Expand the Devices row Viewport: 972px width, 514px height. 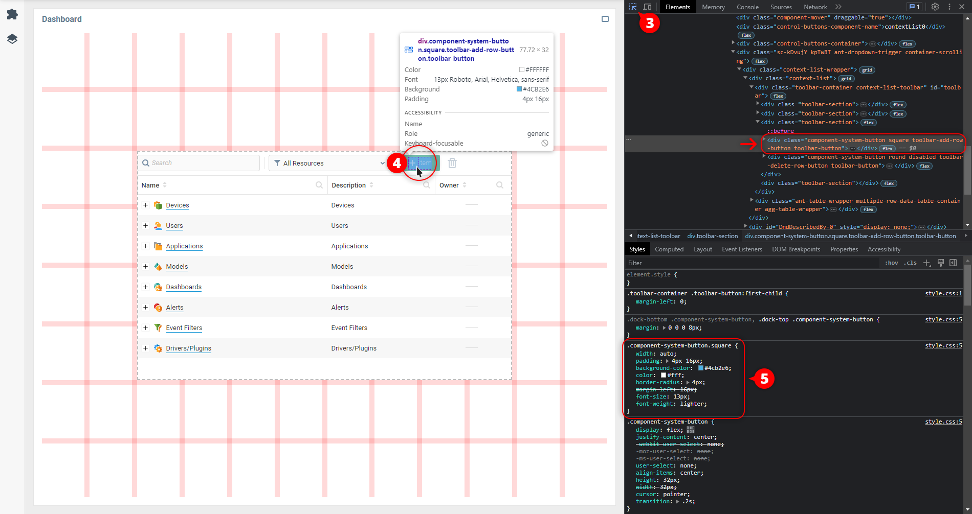coord(146,205)
